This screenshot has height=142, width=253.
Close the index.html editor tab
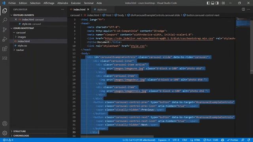88,9
